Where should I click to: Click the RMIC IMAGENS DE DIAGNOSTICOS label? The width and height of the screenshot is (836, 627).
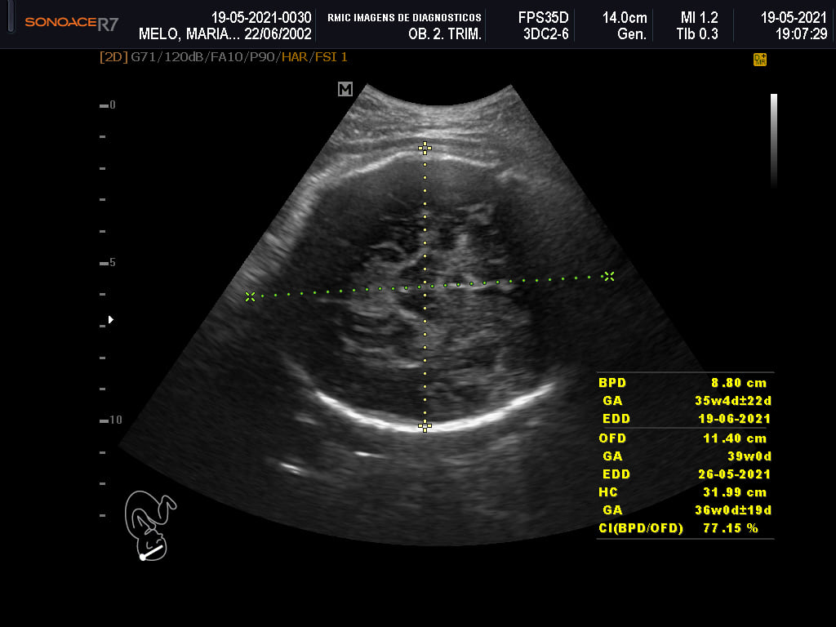pyautogui.click(x=405, y=18)
